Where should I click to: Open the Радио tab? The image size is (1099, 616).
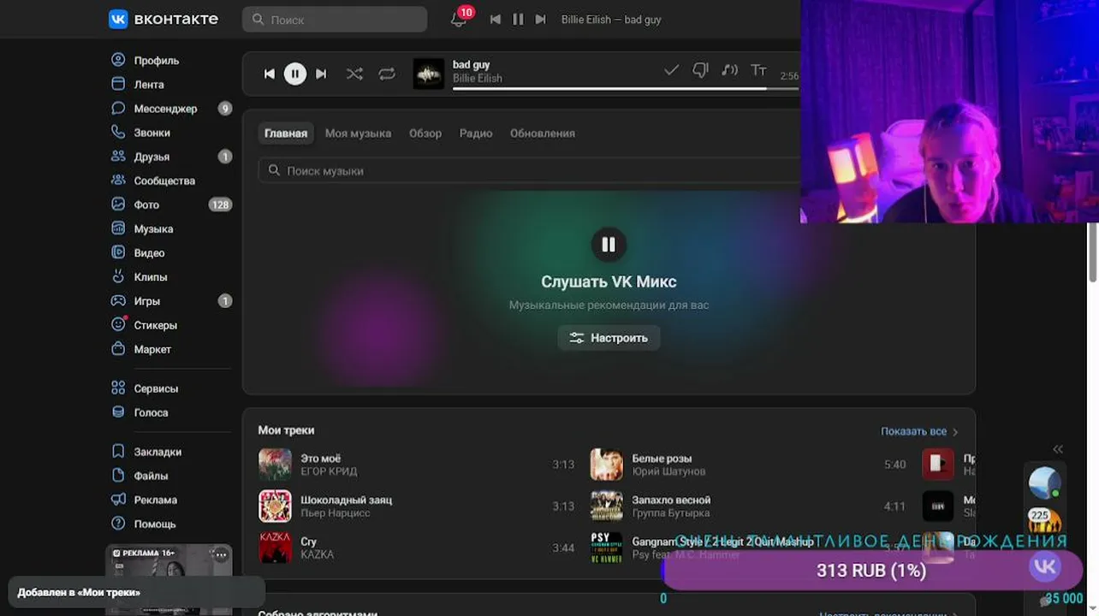[x=476, y=133]
